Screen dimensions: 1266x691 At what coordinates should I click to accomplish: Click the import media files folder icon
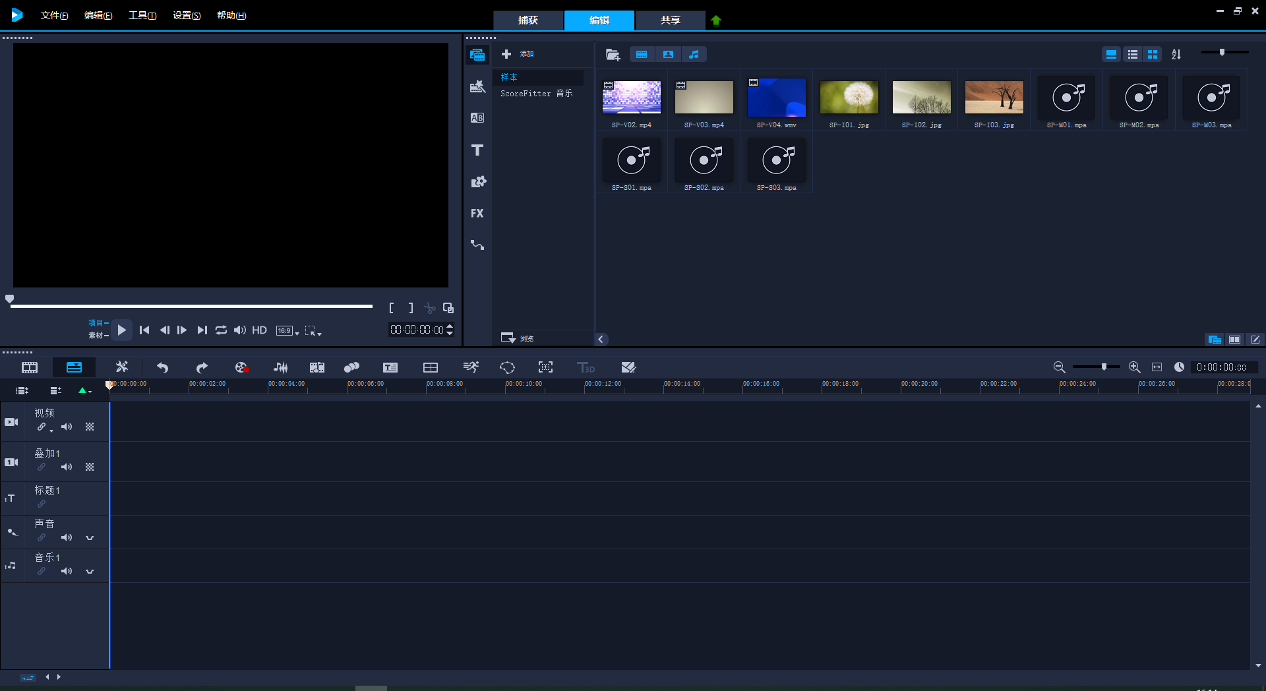pos(613,55)
